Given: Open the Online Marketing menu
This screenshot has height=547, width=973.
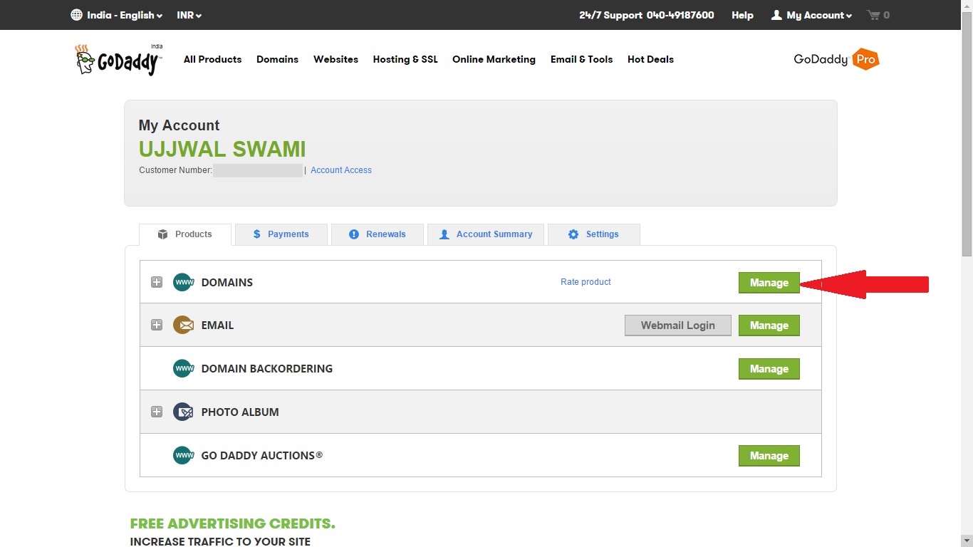Looking at the screenshot, I should (494, 59).
